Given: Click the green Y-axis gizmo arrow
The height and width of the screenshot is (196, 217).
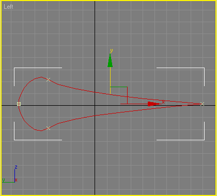Looking at the screenshot, I should [110, 60].
